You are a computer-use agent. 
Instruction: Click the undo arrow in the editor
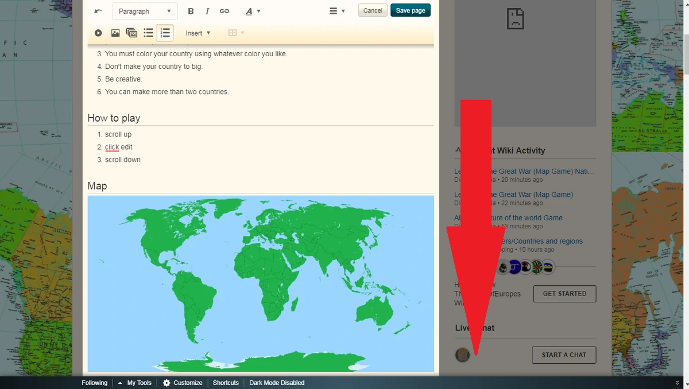click(97, 10)
